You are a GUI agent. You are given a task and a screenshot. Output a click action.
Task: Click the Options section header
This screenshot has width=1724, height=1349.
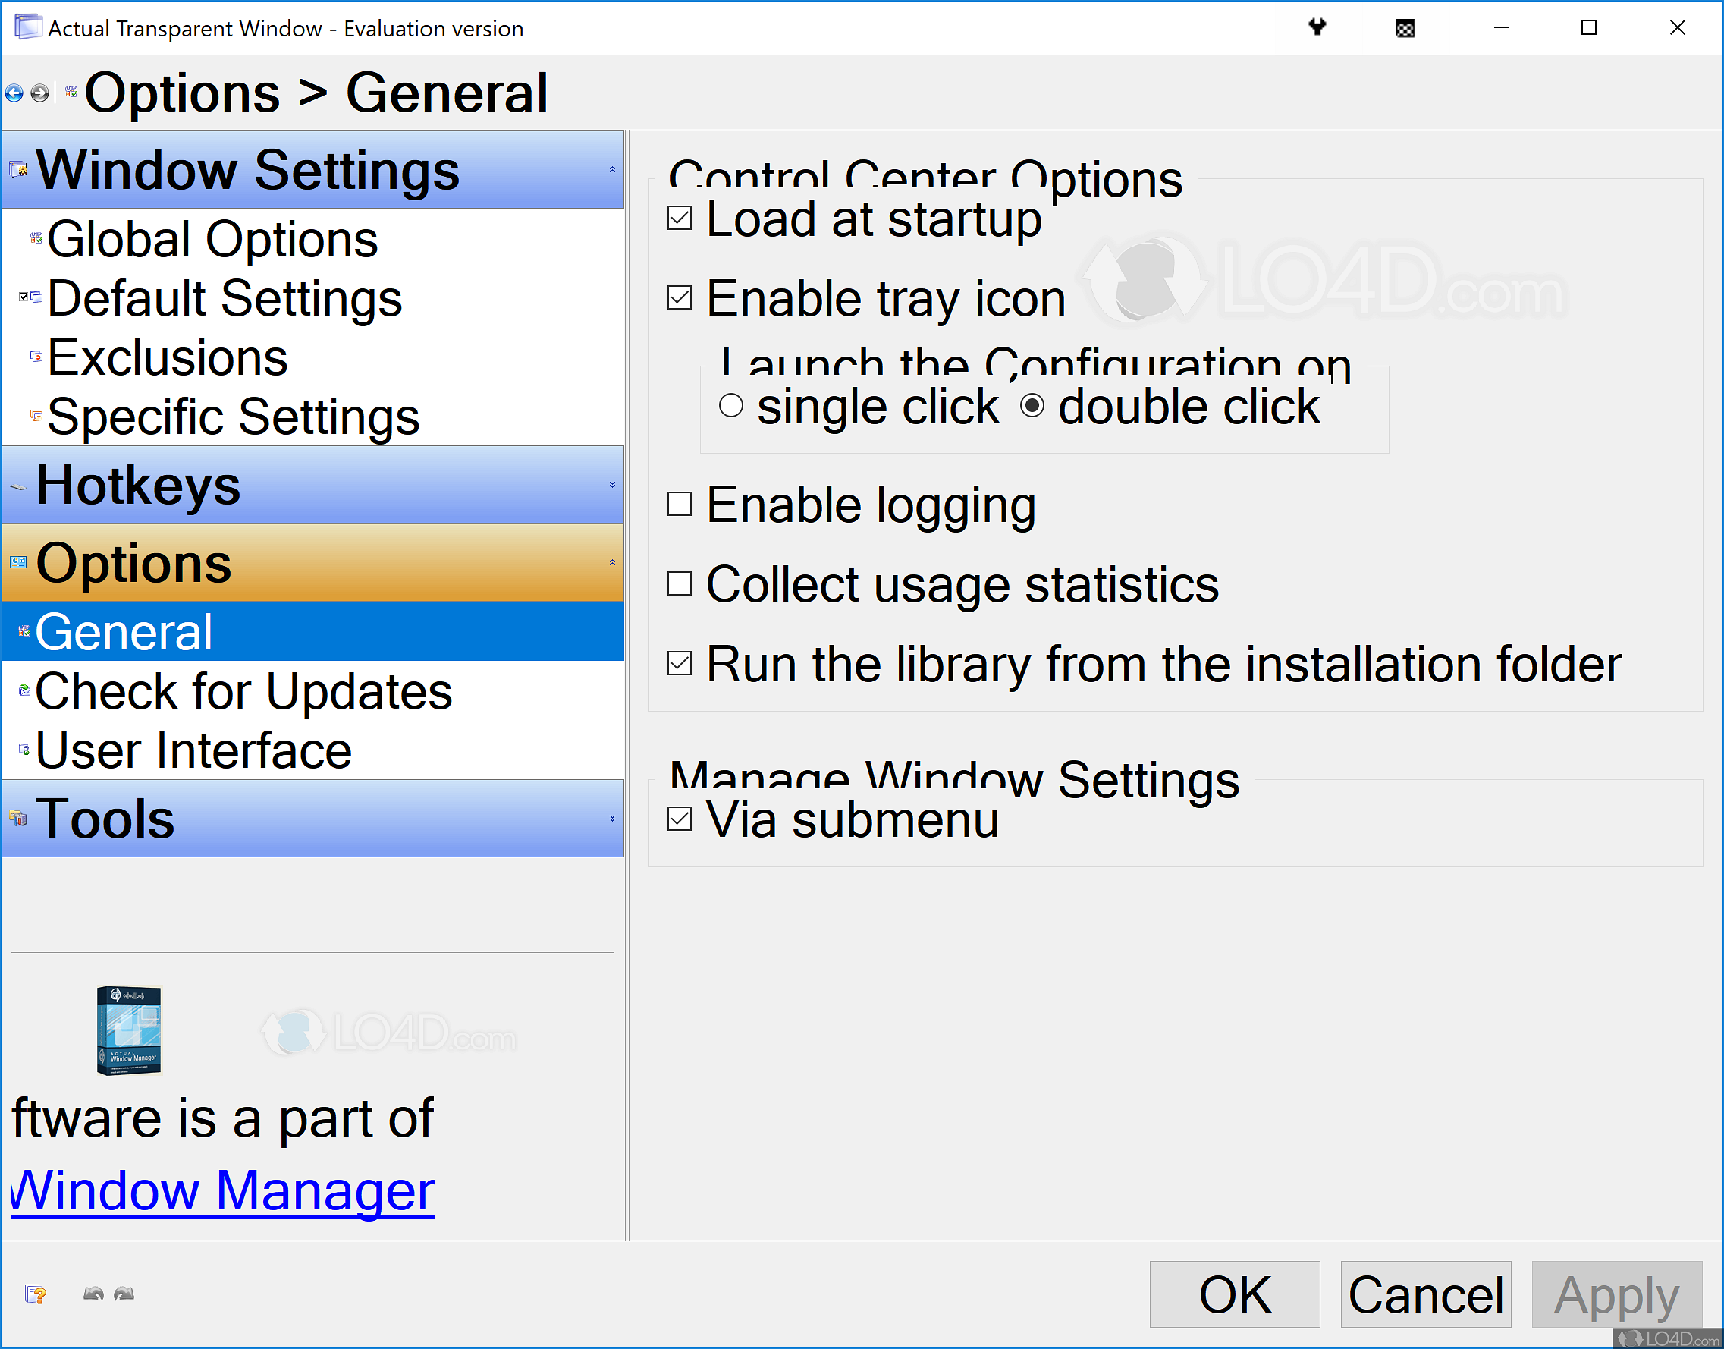(x=312, y=562)
